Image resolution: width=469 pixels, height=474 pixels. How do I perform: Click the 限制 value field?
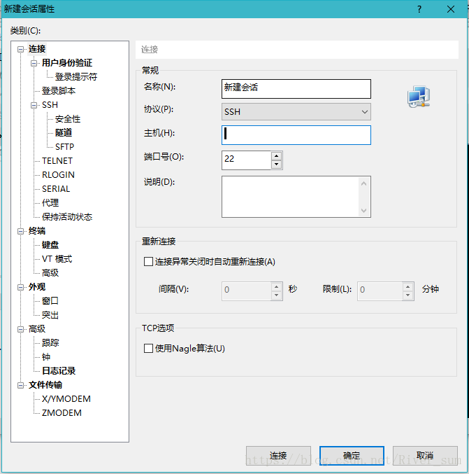[380, 291]
